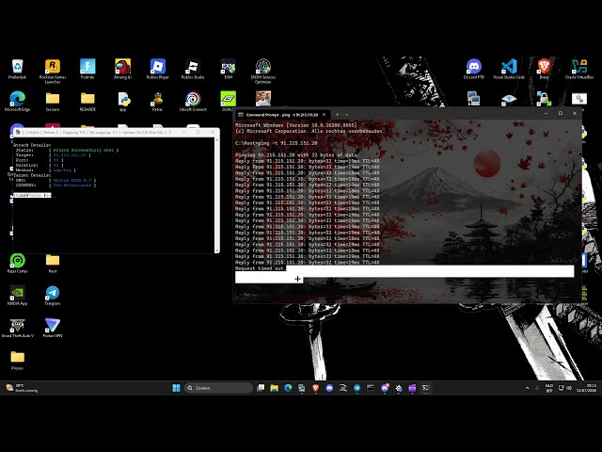Launch NVIDIA App desktop shortcut
Image resolution: width=602 pixels, height=452 pixels.
click(x=17, y=295)
